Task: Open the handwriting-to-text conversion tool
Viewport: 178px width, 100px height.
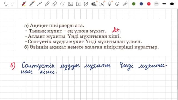Action: tap(102, 4)
